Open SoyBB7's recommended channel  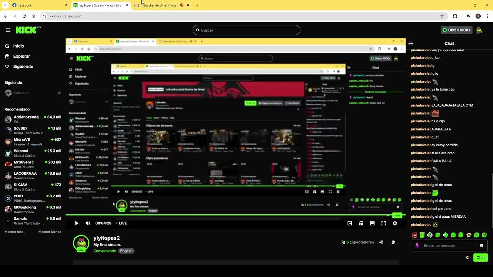coord(33,130)
